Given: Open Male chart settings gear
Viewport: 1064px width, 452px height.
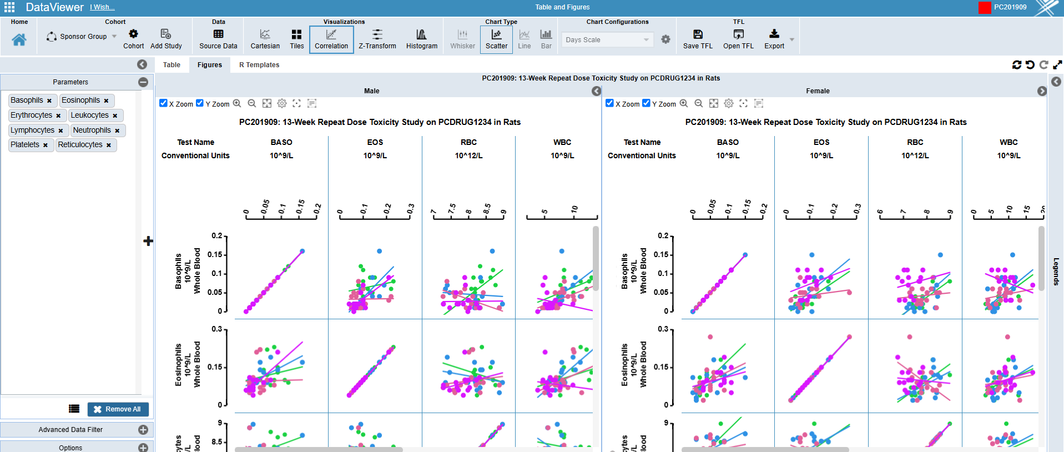Looking at the screenshot, I should pos(282,103).
